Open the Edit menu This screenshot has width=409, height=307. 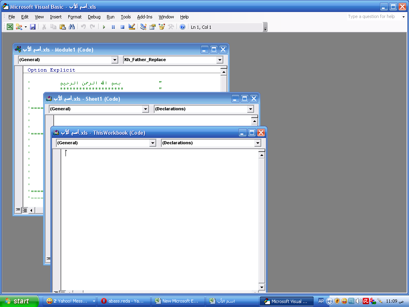click(25, 17)
